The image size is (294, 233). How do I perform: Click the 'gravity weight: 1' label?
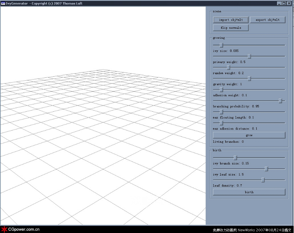click(227, 84)
